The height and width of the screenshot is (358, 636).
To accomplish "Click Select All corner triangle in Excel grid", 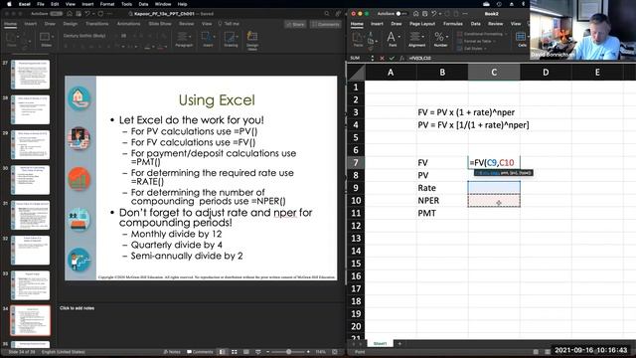I will click(x=357, y=73).
